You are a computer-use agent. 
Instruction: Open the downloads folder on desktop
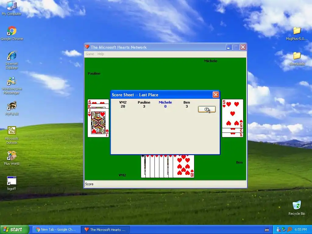tap(297, 58)
